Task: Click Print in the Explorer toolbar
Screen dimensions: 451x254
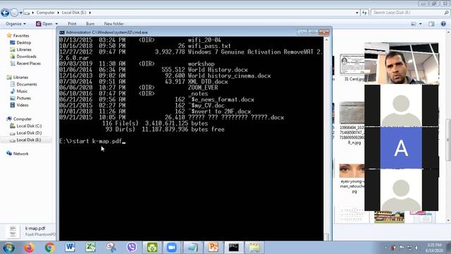Action: [x=72, y=23]
